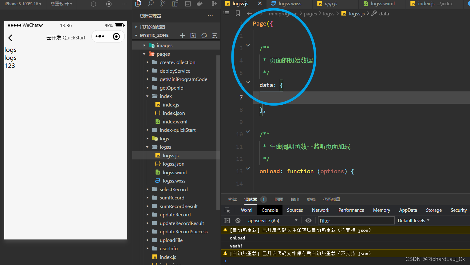This screenshot has height=265, width=470.
Task: Go back with the left arrow in editor
Action: point(249,14)
